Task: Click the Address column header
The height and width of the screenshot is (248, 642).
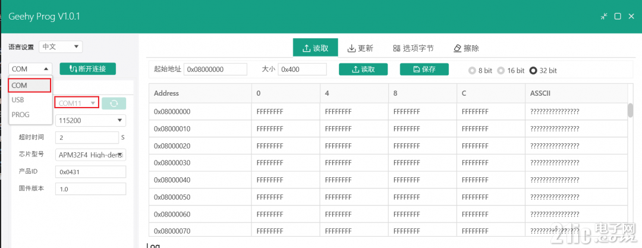Action: tap(200, 93)
